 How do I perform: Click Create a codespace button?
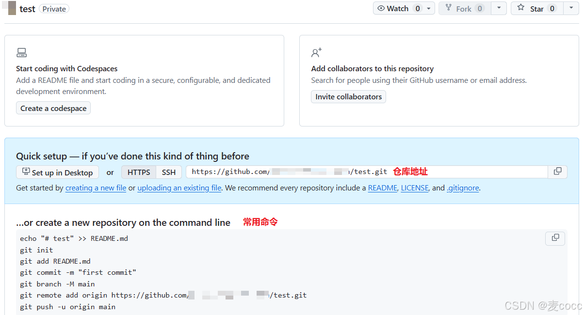[x=53, y=108]
